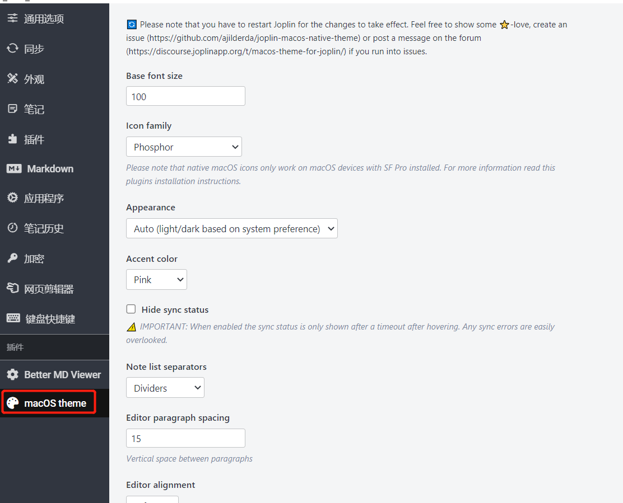Click the Base font size input field
623x503 pixels.
(x=185, y=96)
